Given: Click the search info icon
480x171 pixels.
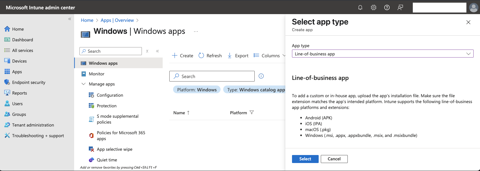Looking at the screenshot, I should point(261,76).
